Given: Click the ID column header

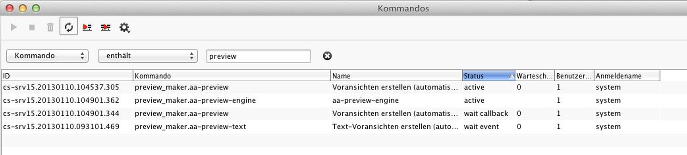Looking at the screenshot, I should (x=67, y=76).
